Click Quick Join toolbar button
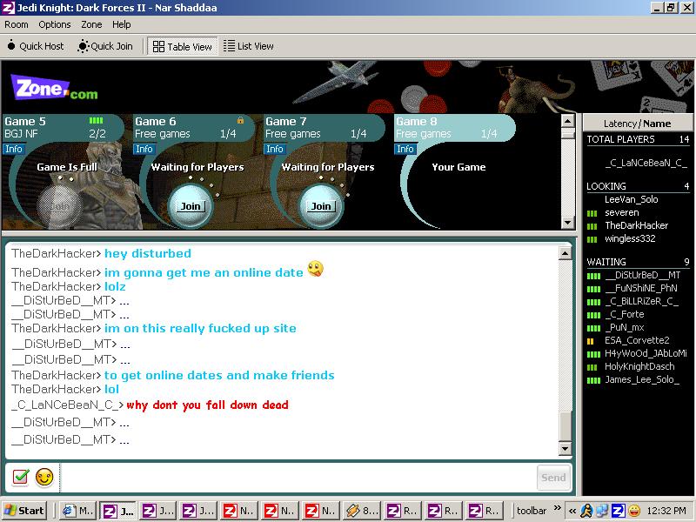This screenshot has height=522, width=696. (x=105, y=46)
